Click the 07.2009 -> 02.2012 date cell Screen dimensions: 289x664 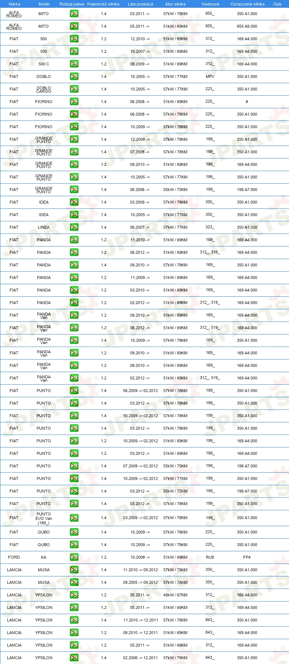(140, 466)
